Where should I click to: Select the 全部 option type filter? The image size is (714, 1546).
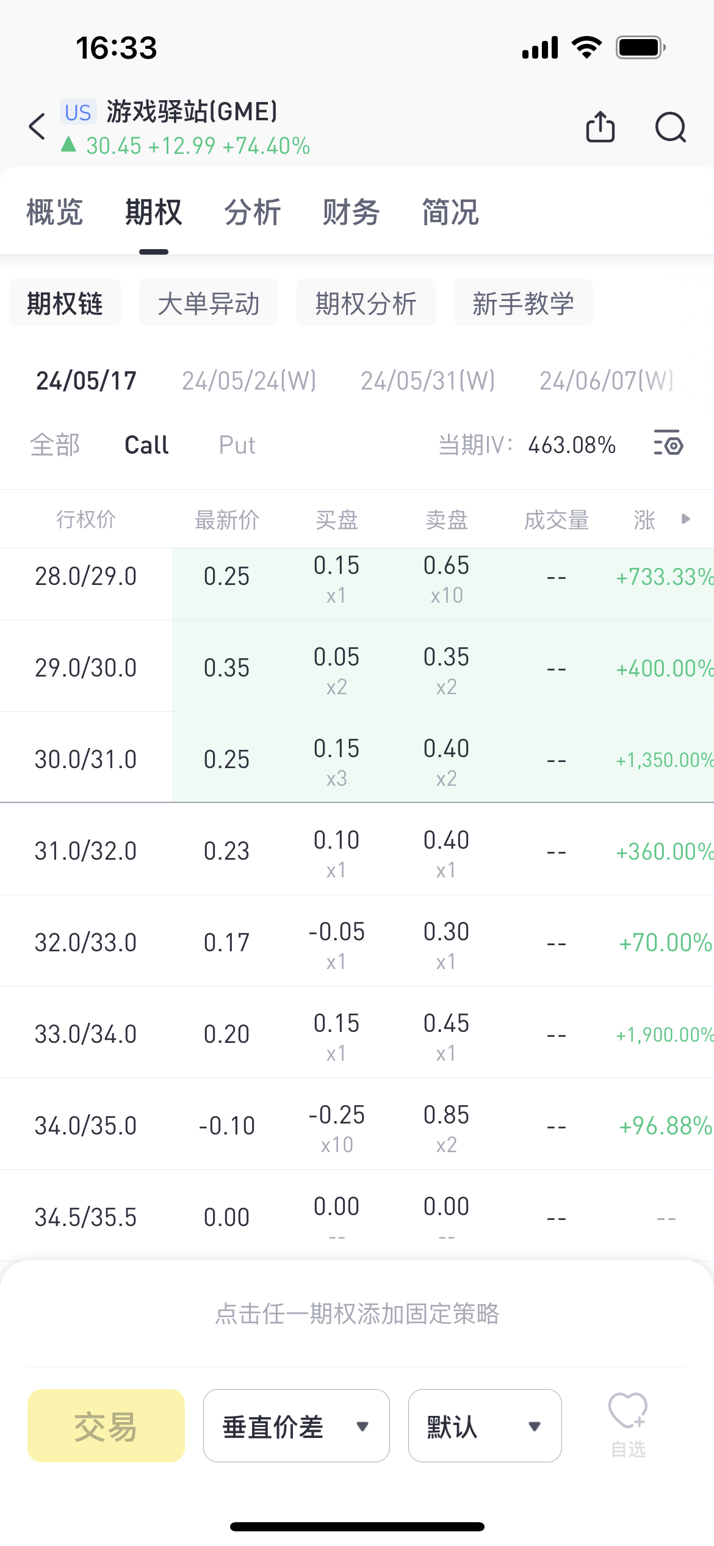(55, 445)
